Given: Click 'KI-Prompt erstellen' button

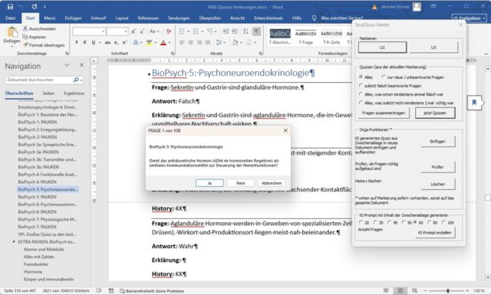Looking at the screenshot, I should point(435,232).
